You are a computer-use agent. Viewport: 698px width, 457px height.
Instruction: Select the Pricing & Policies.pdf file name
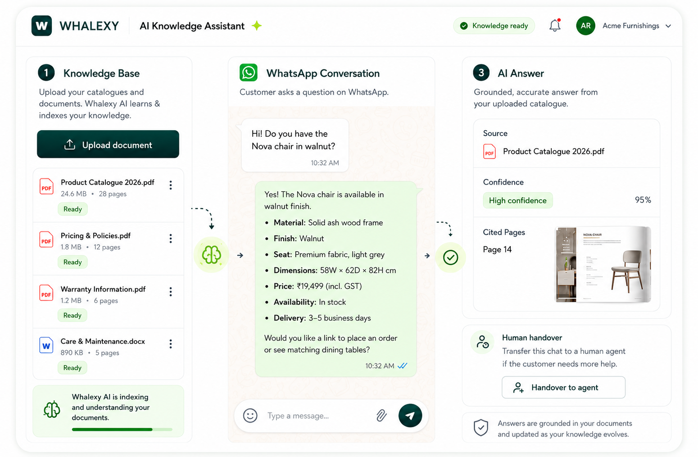95,235
